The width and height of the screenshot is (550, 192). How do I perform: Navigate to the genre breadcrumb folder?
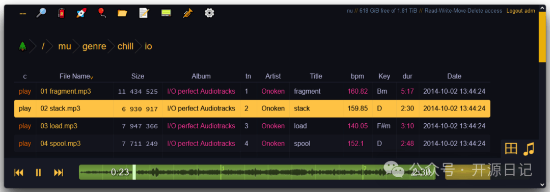94,46
